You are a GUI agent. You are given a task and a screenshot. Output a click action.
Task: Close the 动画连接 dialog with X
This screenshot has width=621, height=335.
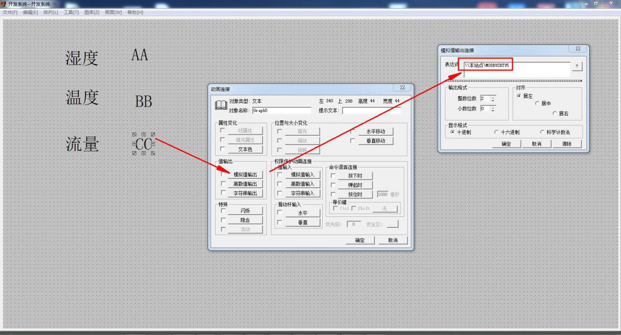[x=402, y=88]
